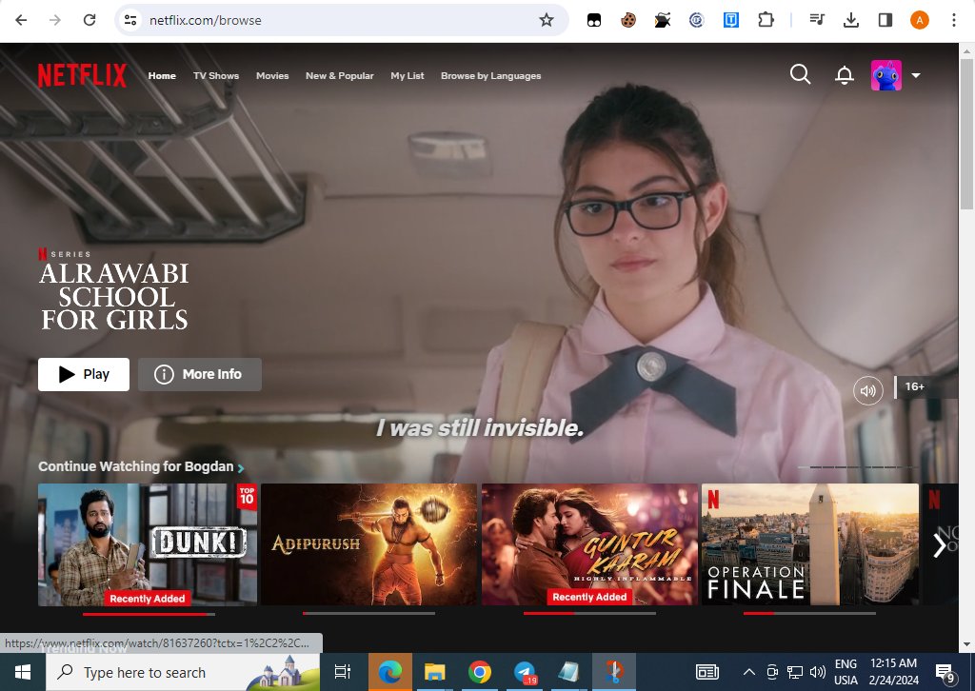Open Microsoft Edge from the taskbar
975x691 pixels.
389,672
